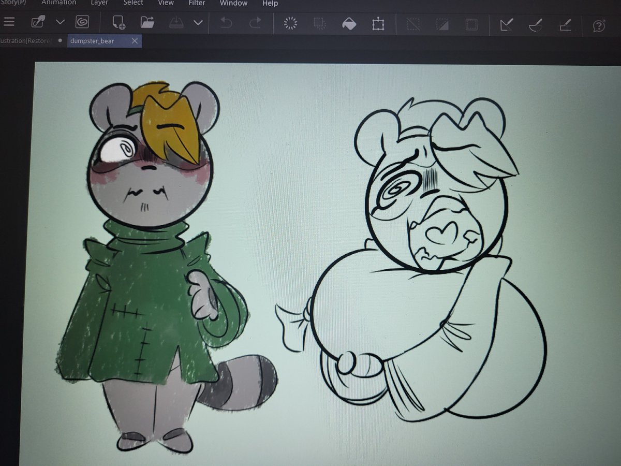Click the Clear (dotted circle) icon
This screenshot has height=466, width=621.
pyautogui.click(x=291, y=23)
